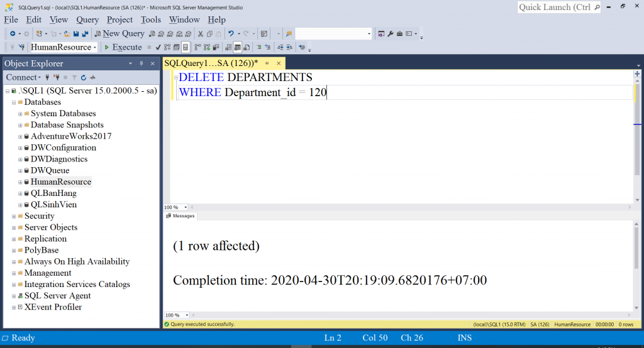Screen dimensions: 644x348
Task: Close the SQLQuery1 tab
Action: click(279, 63)
